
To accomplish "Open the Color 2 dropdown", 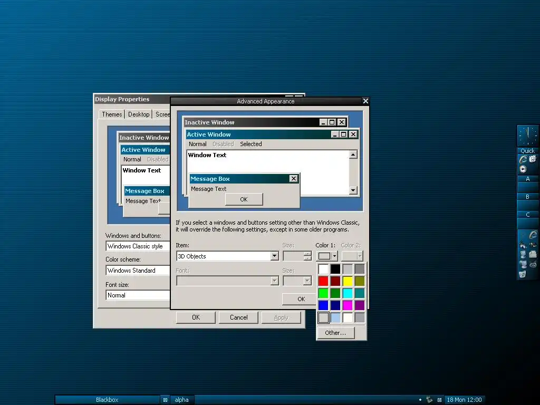I will 353,256.
